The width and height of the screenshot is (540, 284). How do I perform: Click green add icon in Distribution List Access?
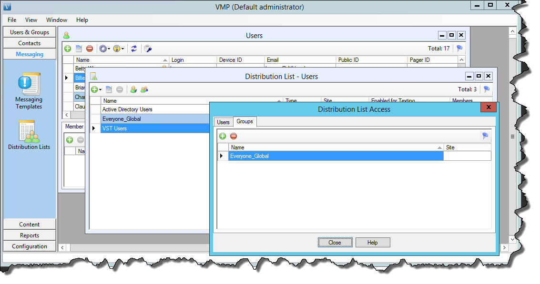[x=223, y=137]
